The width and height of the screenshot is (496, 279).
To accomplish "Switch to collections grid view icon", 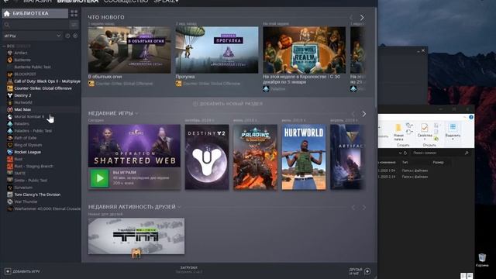I will [x=74, y=13].
